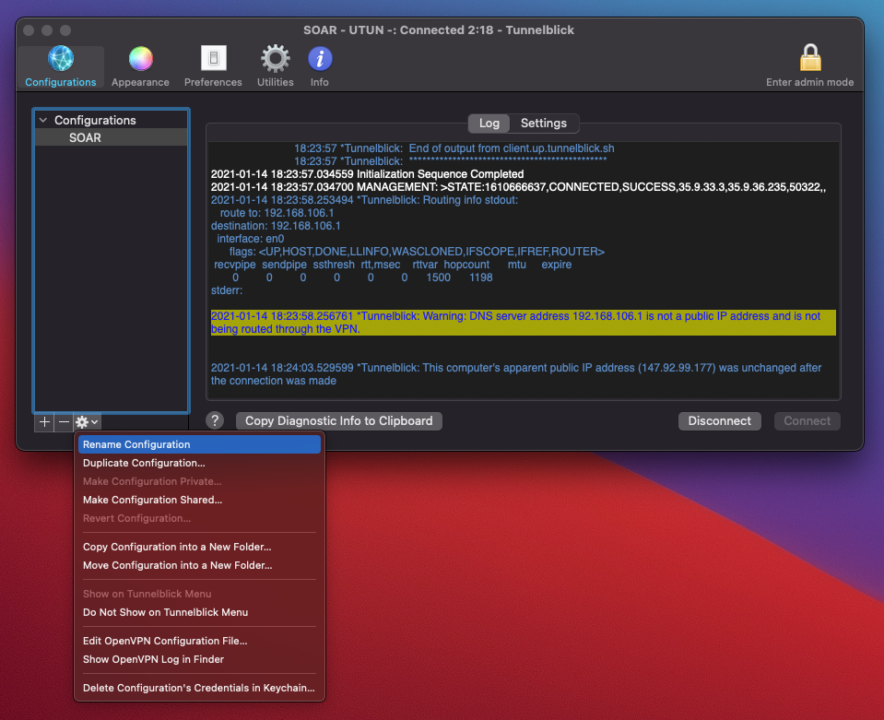
Task: Choose Delete Configuration's Credentials in Keychain...
Action: [x=200, y=688]
